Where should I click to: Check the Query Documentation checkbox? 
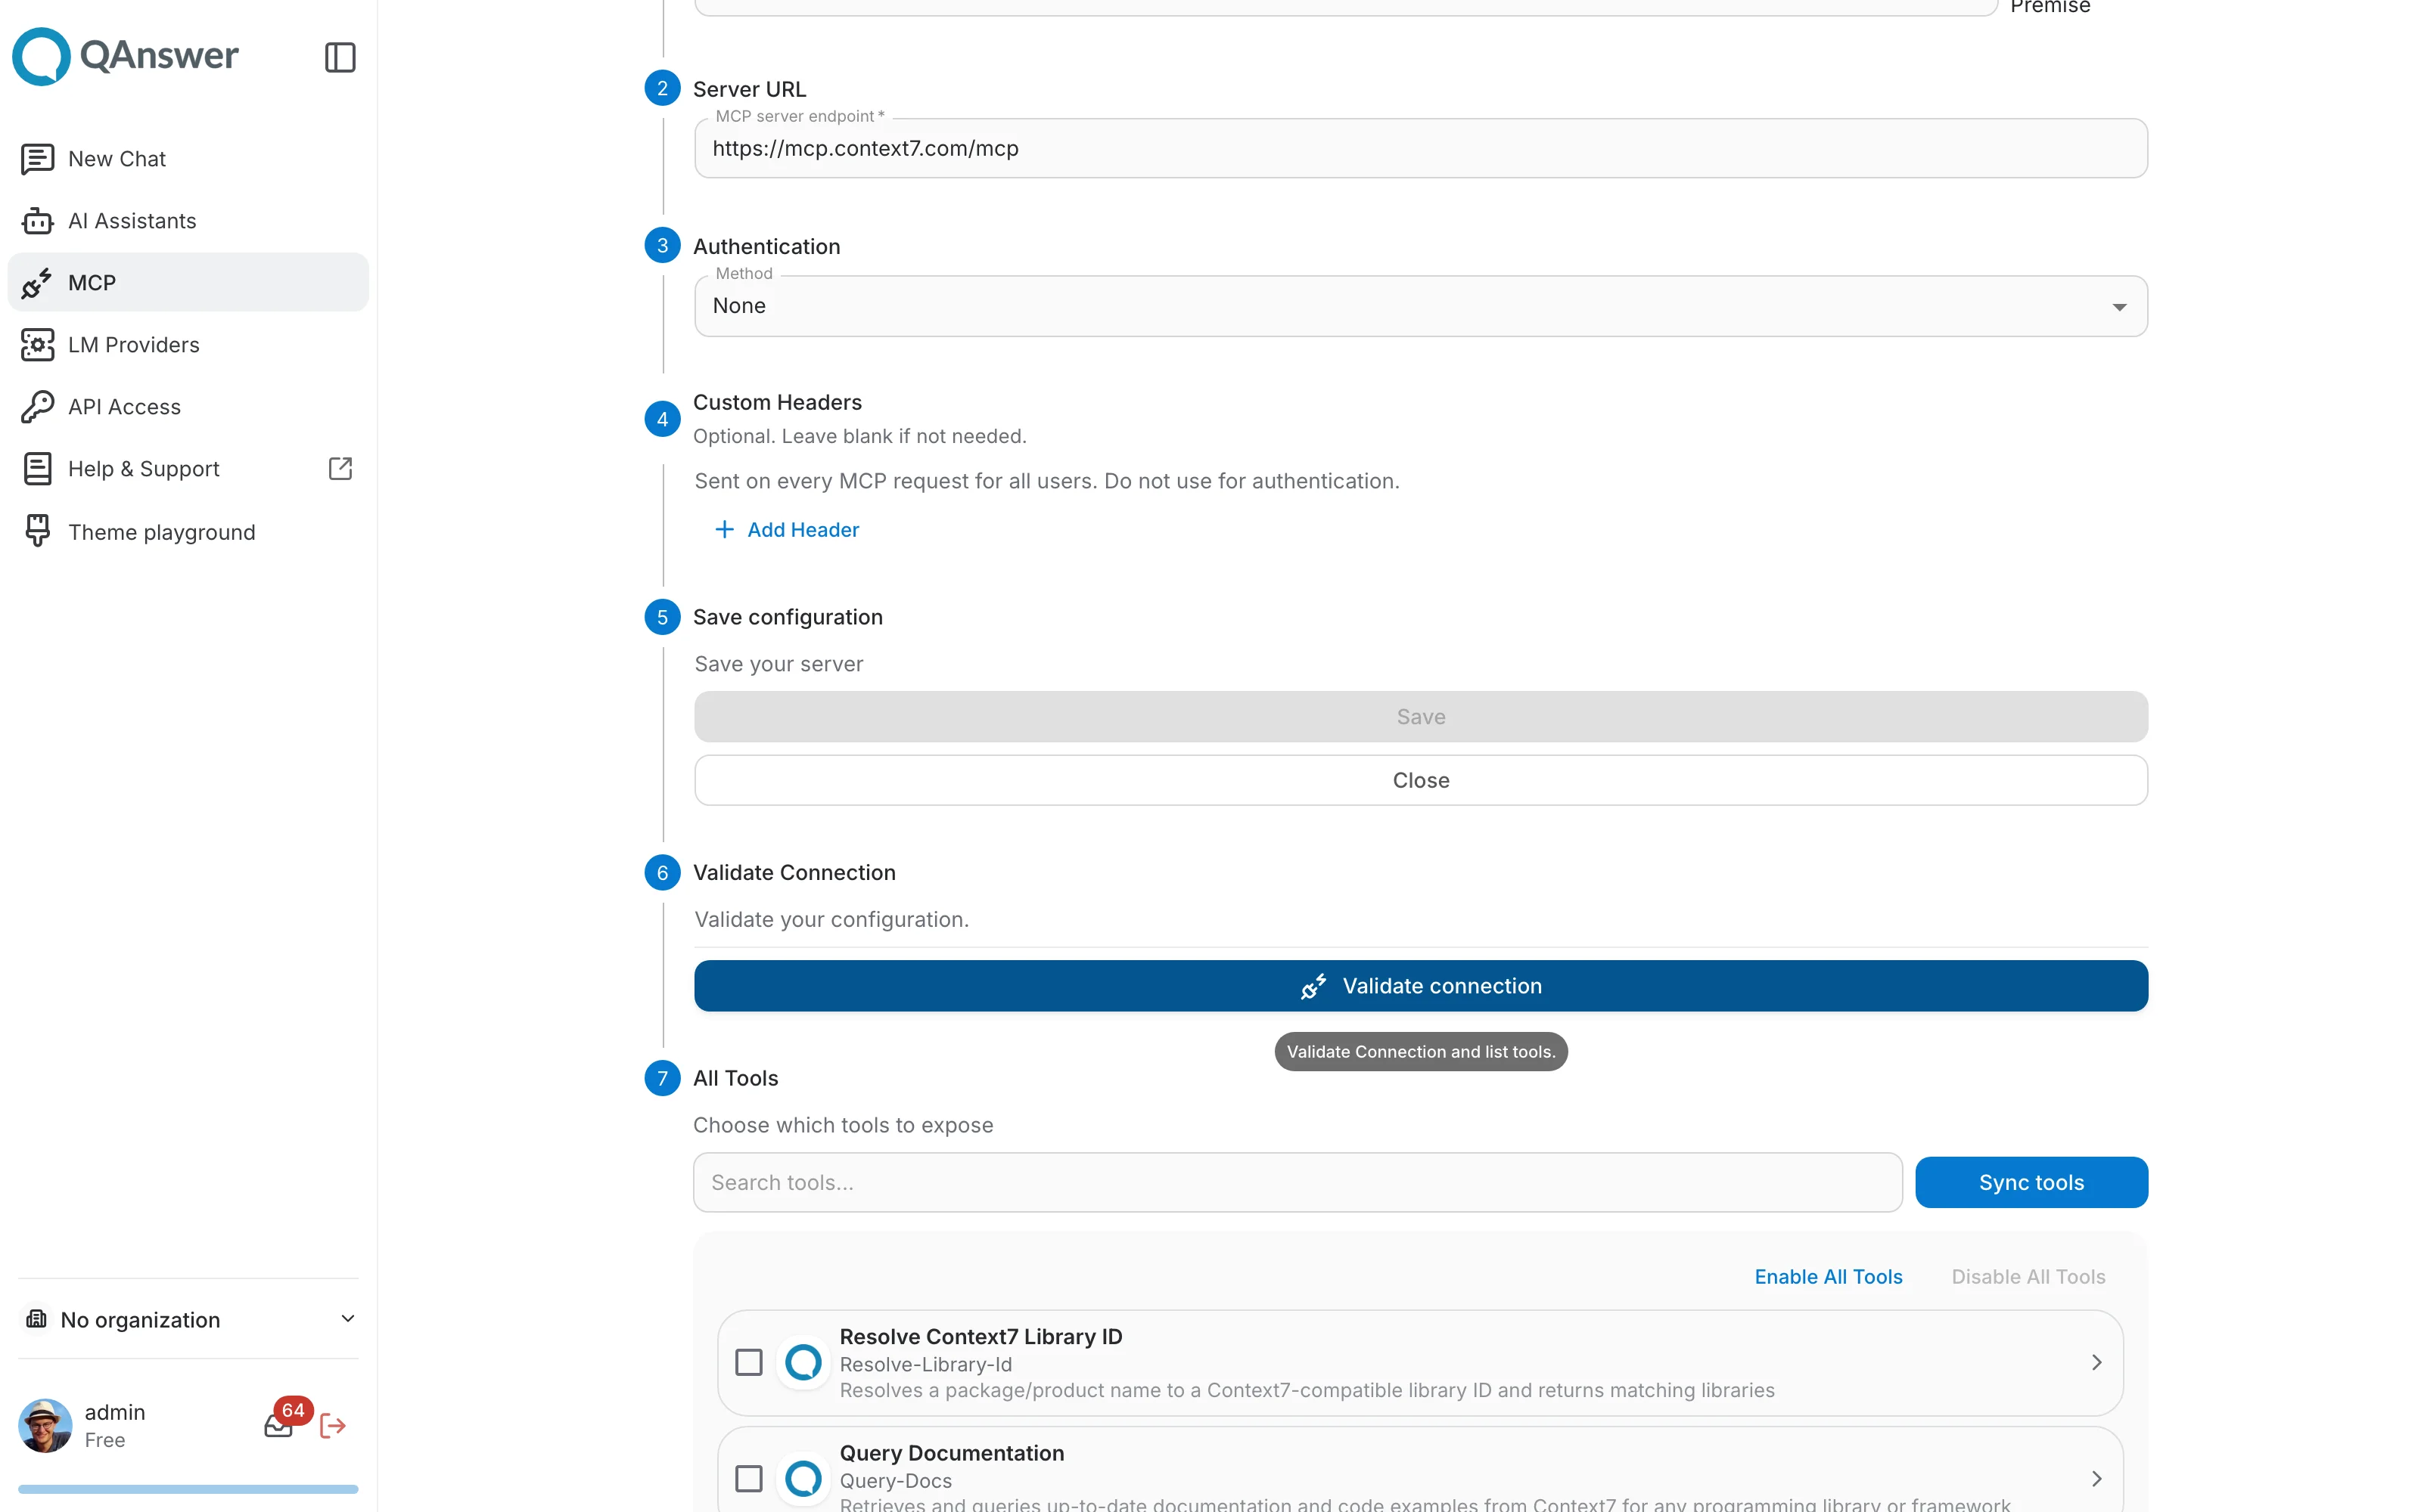point(748,1478)
